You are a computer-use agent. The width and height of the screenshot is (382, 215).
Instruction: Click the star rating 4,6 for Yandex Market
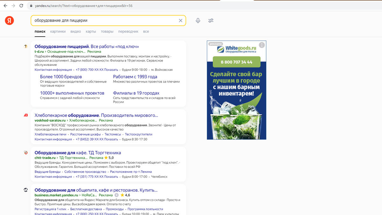125,195
